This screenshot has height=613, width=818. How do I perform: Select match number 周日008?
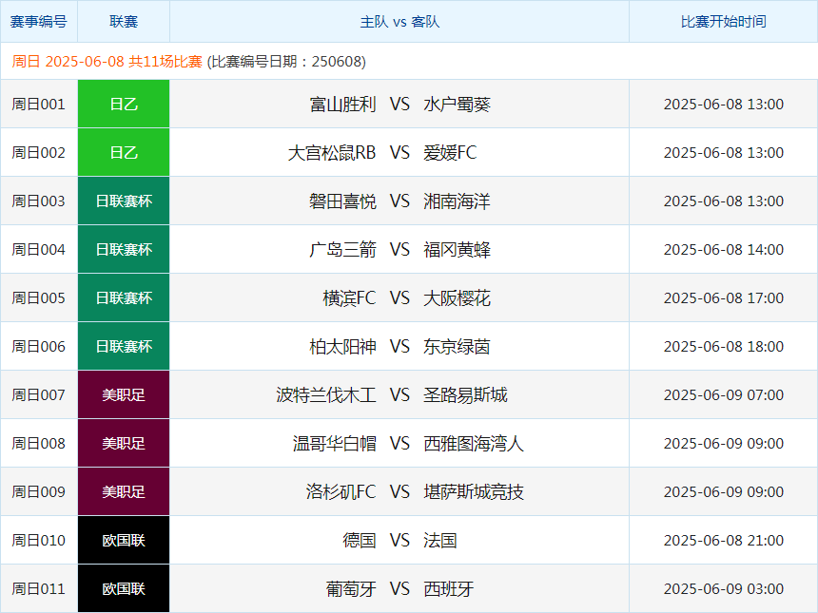tap(39, 444)
